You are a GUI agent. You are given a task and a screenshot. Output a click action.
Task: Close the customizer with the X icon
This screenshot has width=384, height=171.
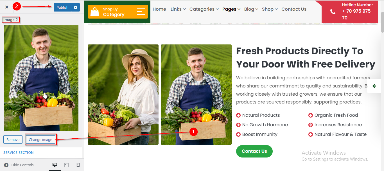[x=7, y=7]
